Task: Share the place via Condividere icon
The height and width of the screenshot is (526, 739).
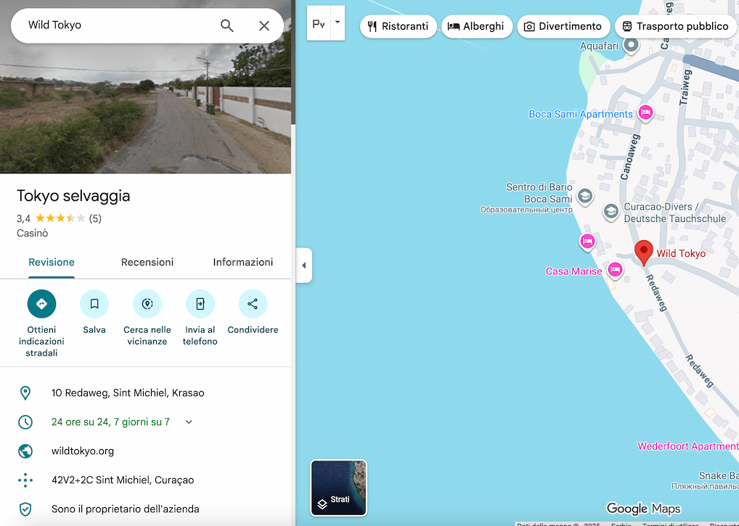Action: [253, 304]
